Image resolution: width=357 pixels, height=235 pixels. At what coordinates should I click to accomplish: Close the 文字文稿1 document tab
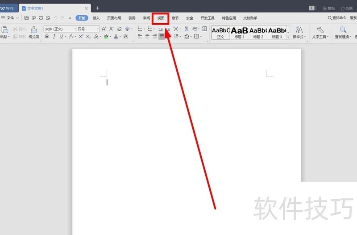86,8
